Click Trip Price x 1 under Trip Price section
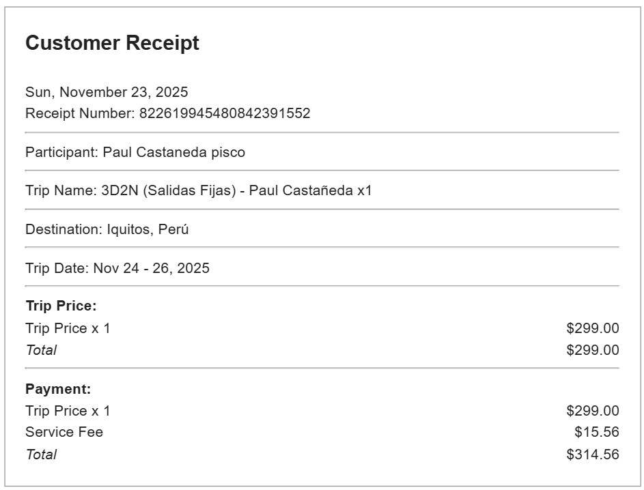This screenshot has width=644, height=490. point(68,328)
